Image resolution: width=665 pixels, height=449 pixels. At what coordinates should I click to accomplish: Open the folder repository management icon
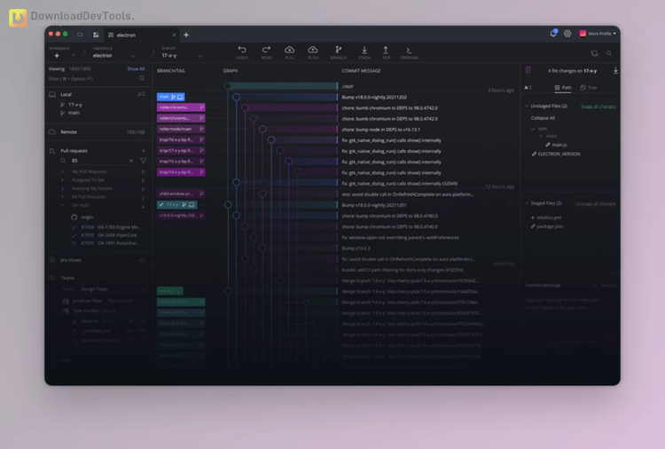tap(80, 35)
